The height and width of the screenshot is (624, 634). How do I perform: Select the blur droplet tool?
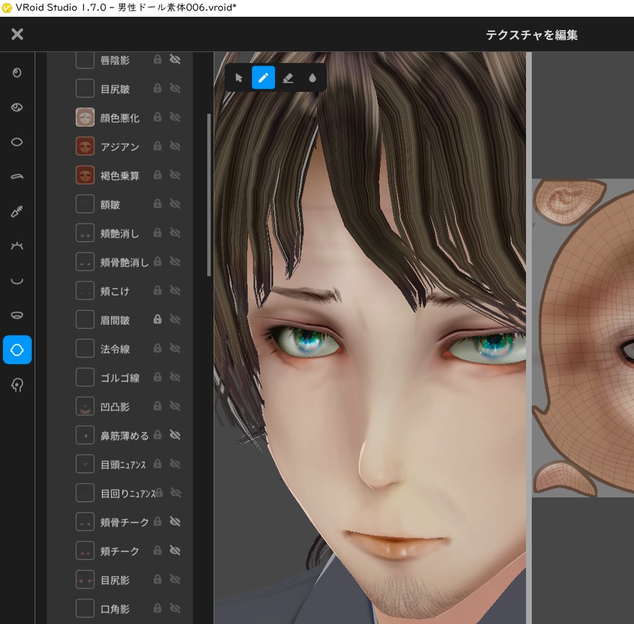(312, 77)
